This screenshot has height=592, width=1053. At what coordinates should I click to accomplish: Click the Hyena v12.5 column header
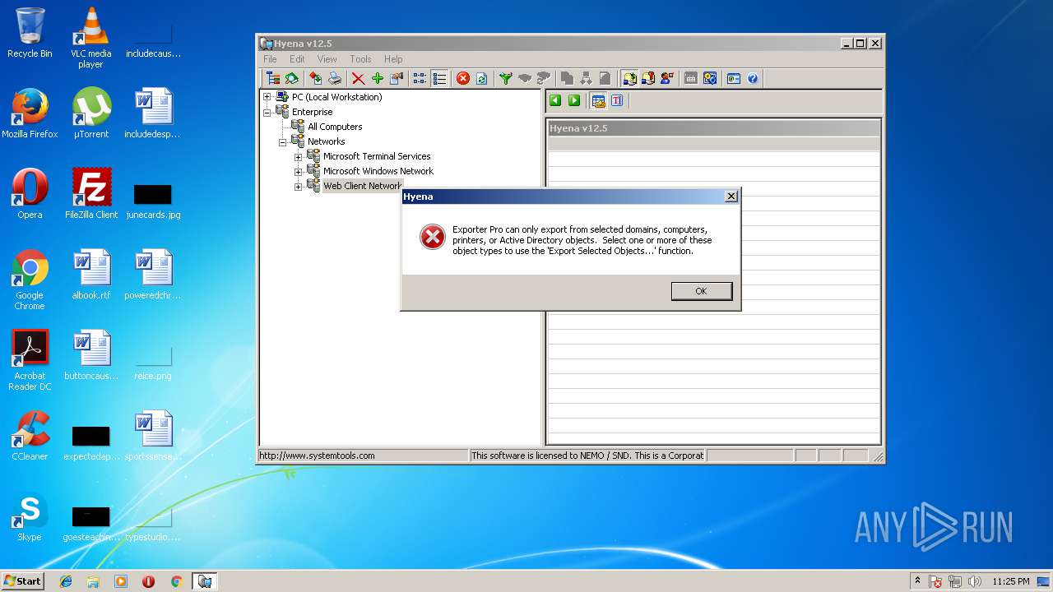coord(713,128)
